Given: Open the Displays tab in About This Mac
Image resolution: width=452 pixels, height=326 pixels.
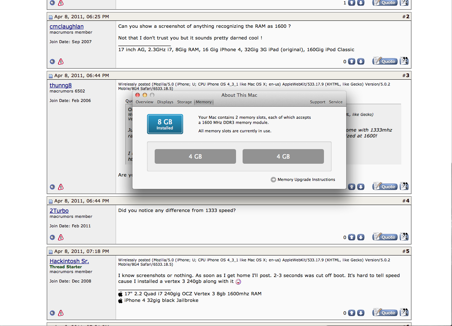Looking at the screenshot, I should pyautogui.click(x=165, y=102).
